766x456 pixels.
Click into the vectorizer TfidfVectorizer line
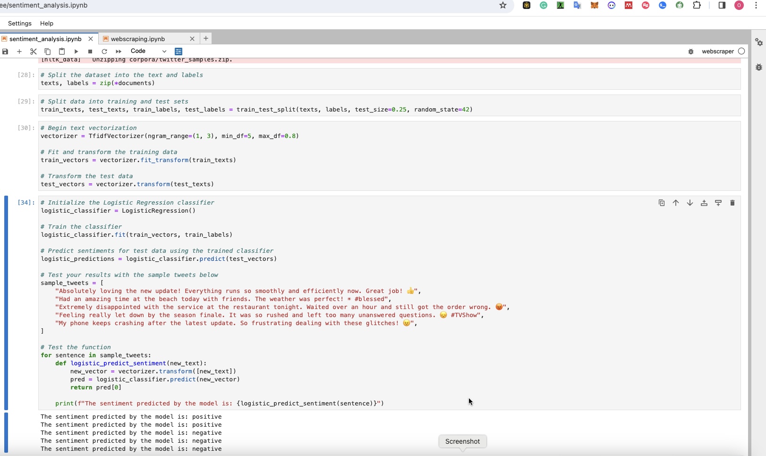tap(170, 136)
